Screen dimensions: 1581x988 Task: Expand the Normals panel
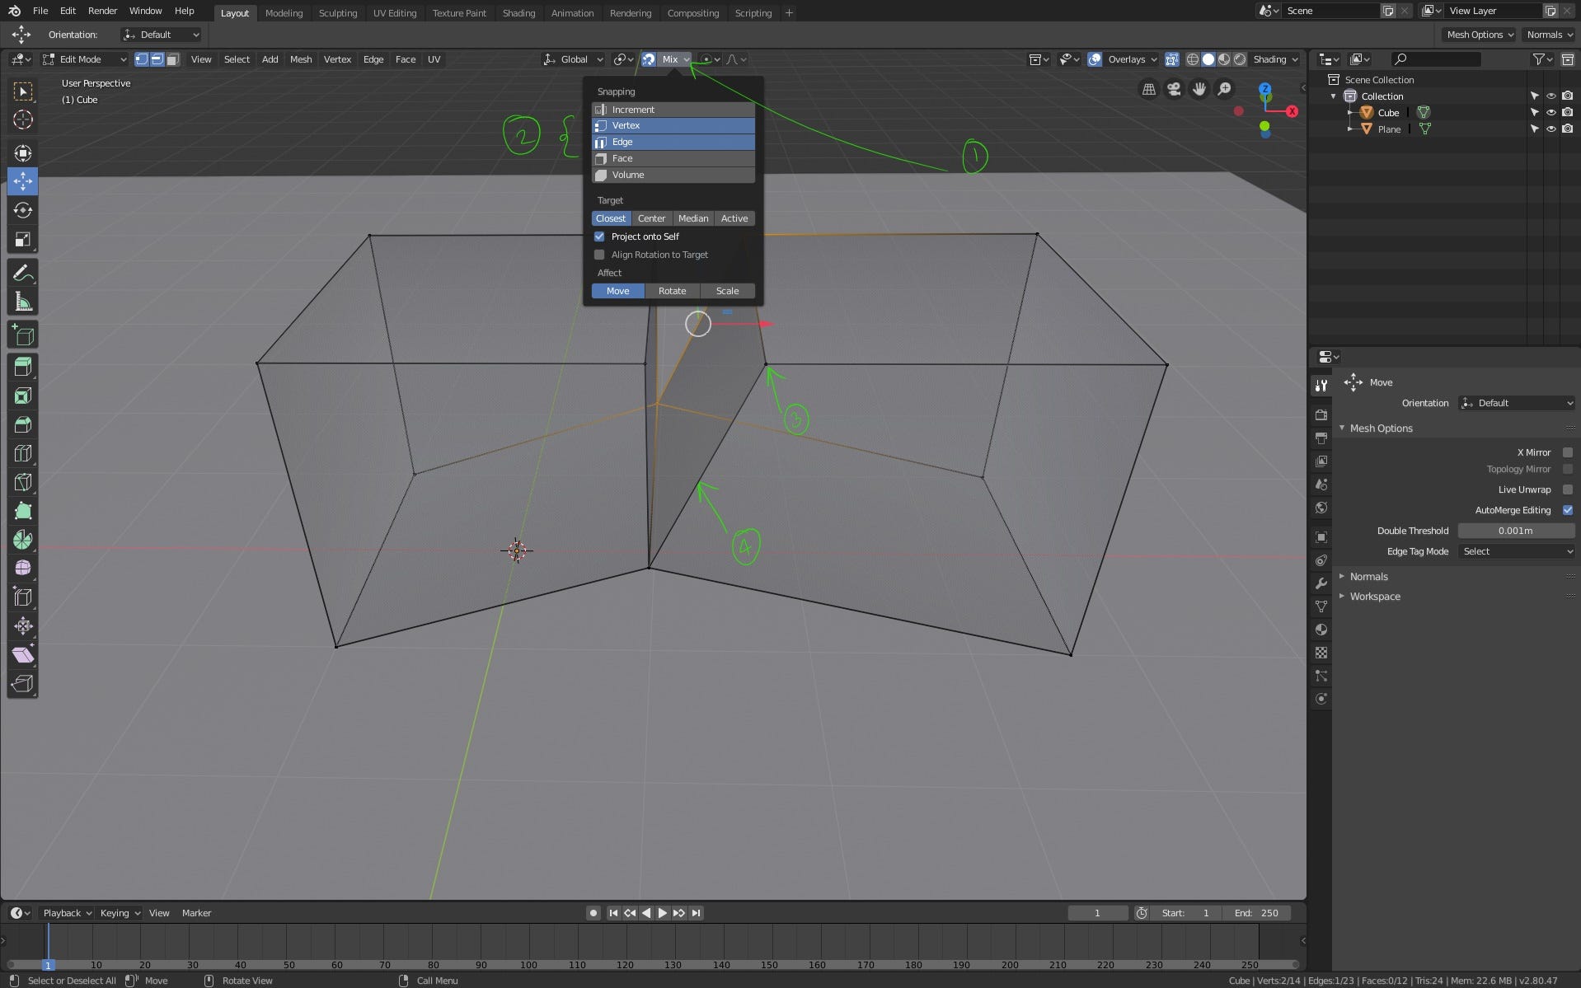1368,577
